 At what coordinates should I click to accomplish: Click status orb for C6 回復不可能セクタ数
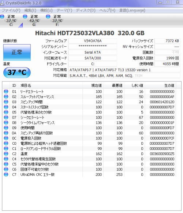click(x=6, y=169)
